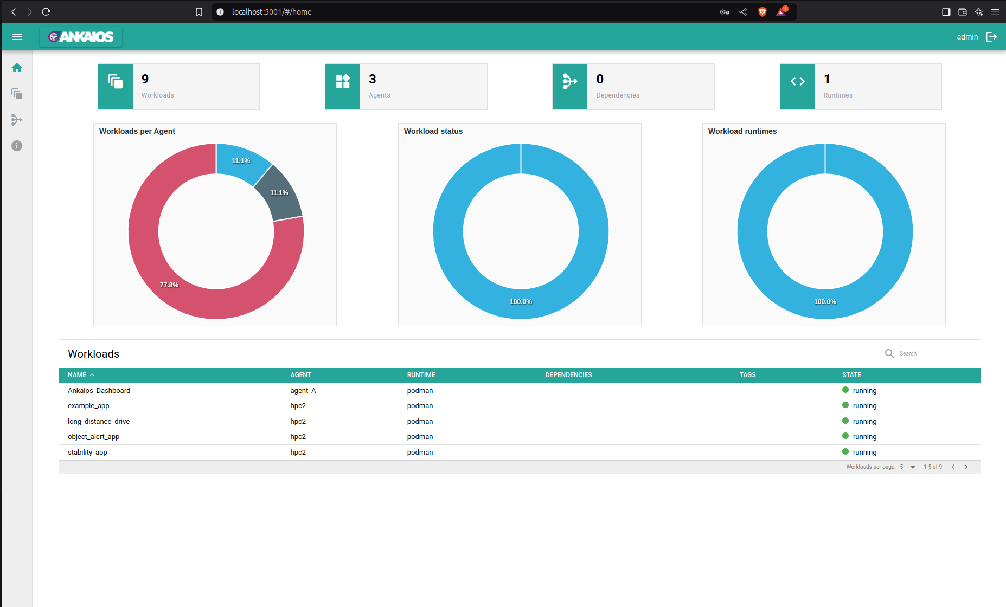Viewport: 1006px width, 607px height.
Task: Toggle the browser sidebar panel
Action: click(x=946, y=12)
